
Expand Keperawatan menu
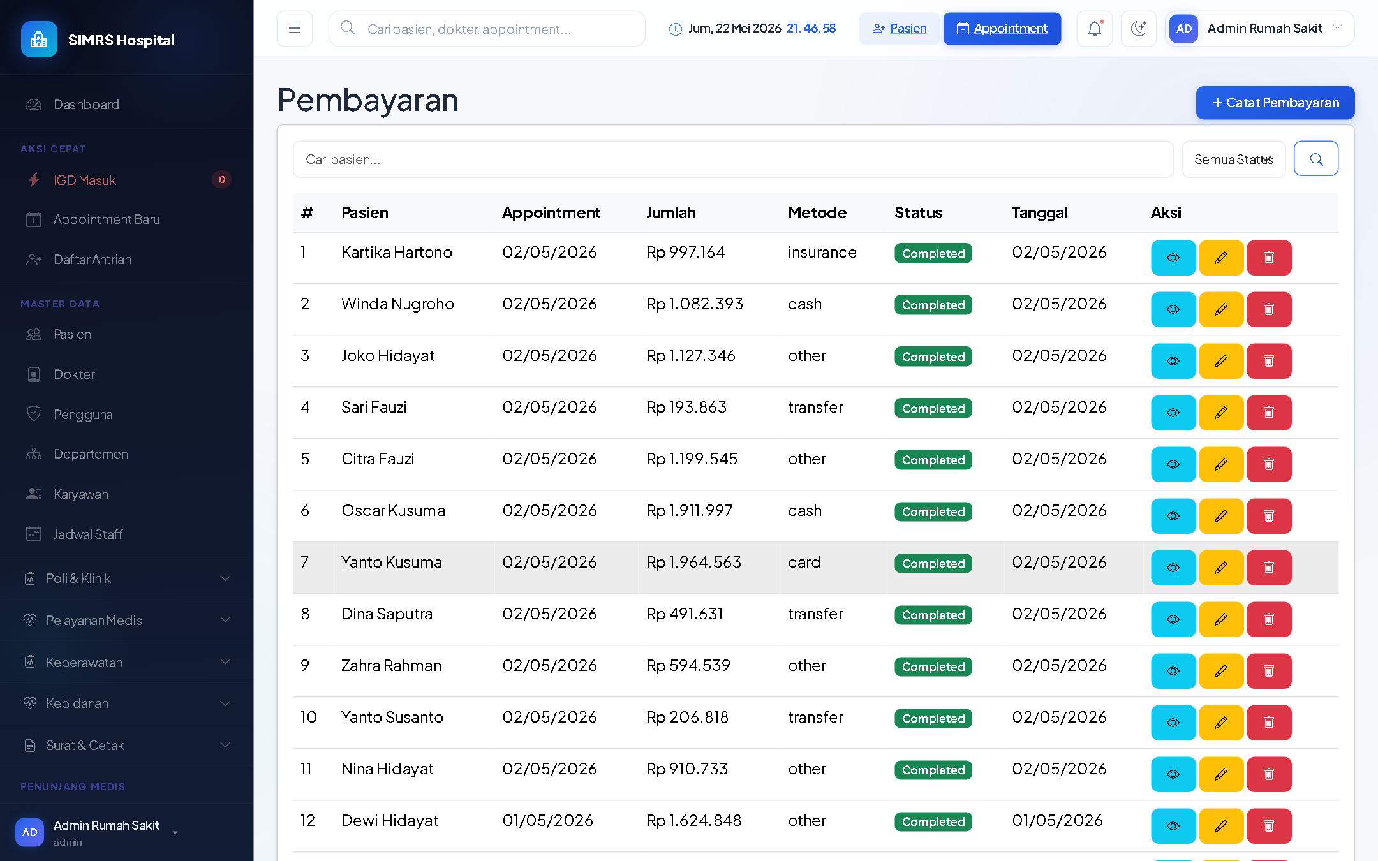click(127, 663)
